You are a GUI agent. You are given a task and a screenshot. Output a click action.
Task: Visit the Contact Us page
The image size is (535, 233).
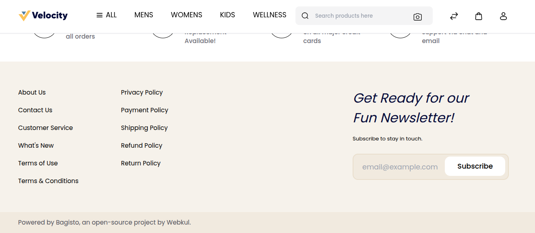click(x=35, y=110)
